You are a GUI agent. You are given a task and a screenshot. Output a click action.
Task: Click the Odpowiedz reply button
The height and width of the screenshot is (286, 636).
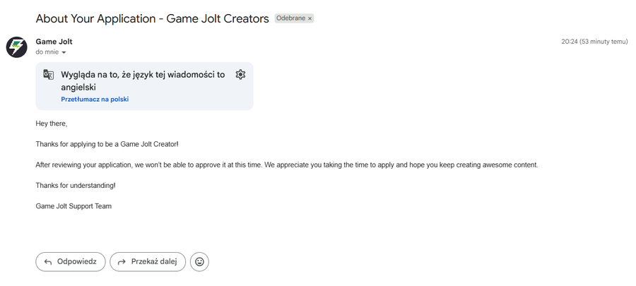click(71, 262)
